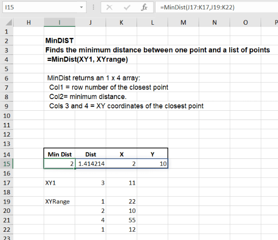Click the 'Finds the minimum distance' description text
The width and height of the screenshot is (278, 240).
(157, 50)
